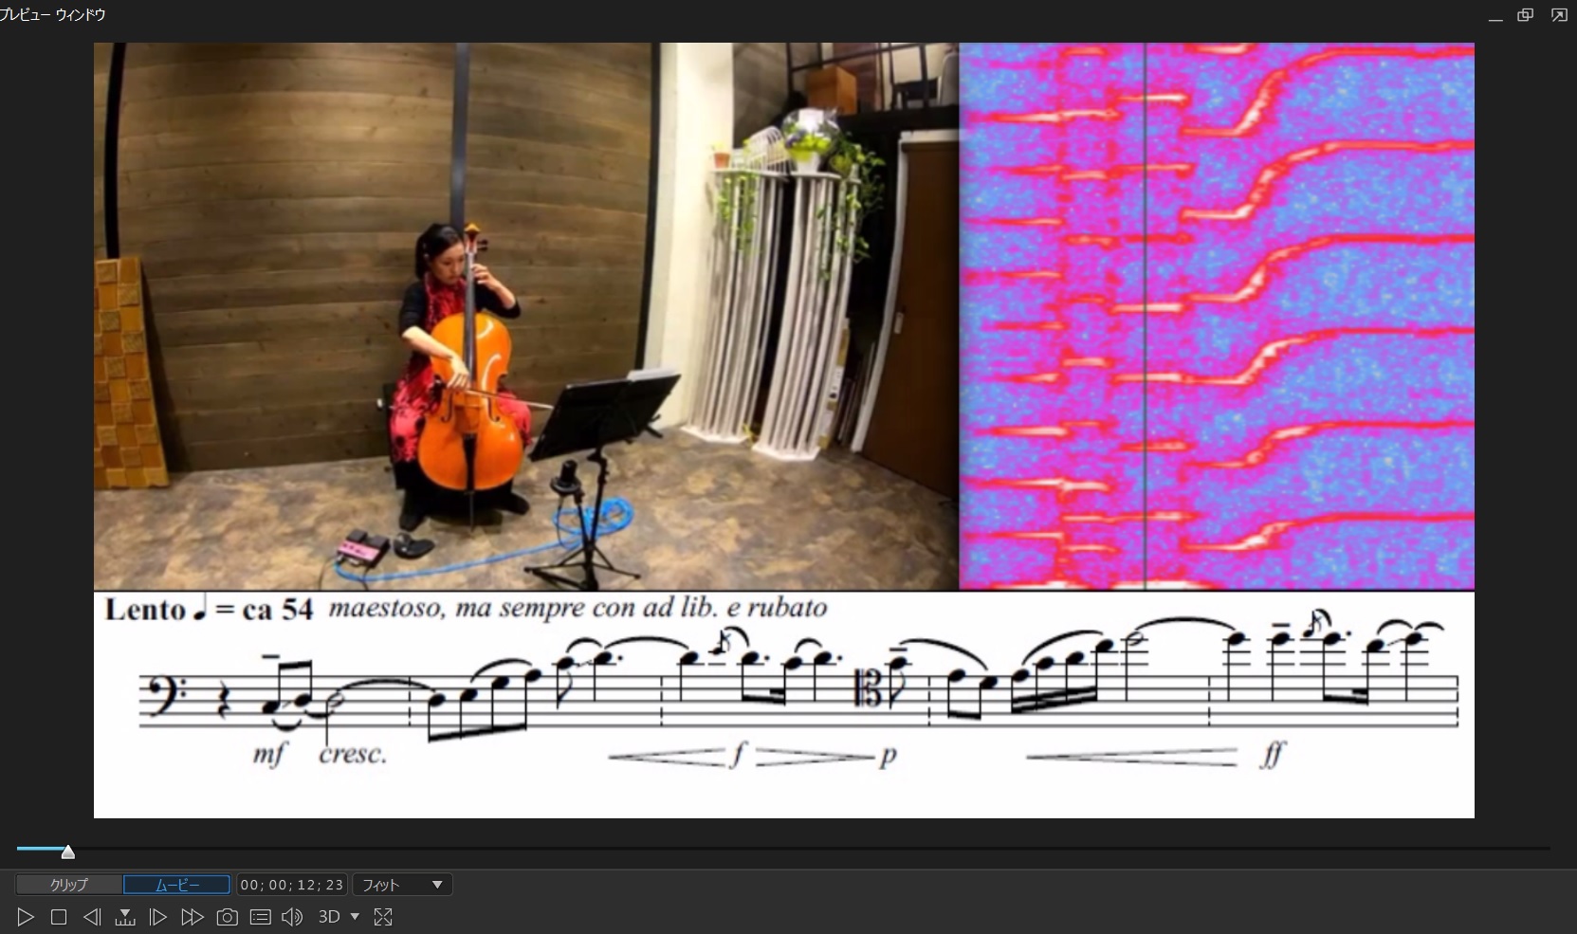Expand the 3D mode dropdown arrow
The image size is (1577, 934).
click(x=355, y=917)
